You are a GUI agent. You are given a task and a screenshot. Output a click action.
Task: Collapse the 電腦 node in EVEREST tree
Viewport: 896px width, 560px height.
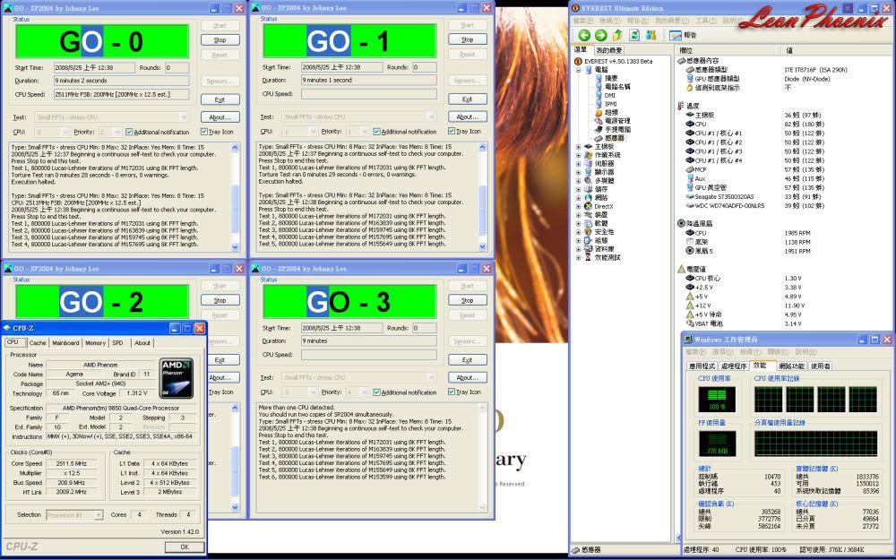pos(578,70)
